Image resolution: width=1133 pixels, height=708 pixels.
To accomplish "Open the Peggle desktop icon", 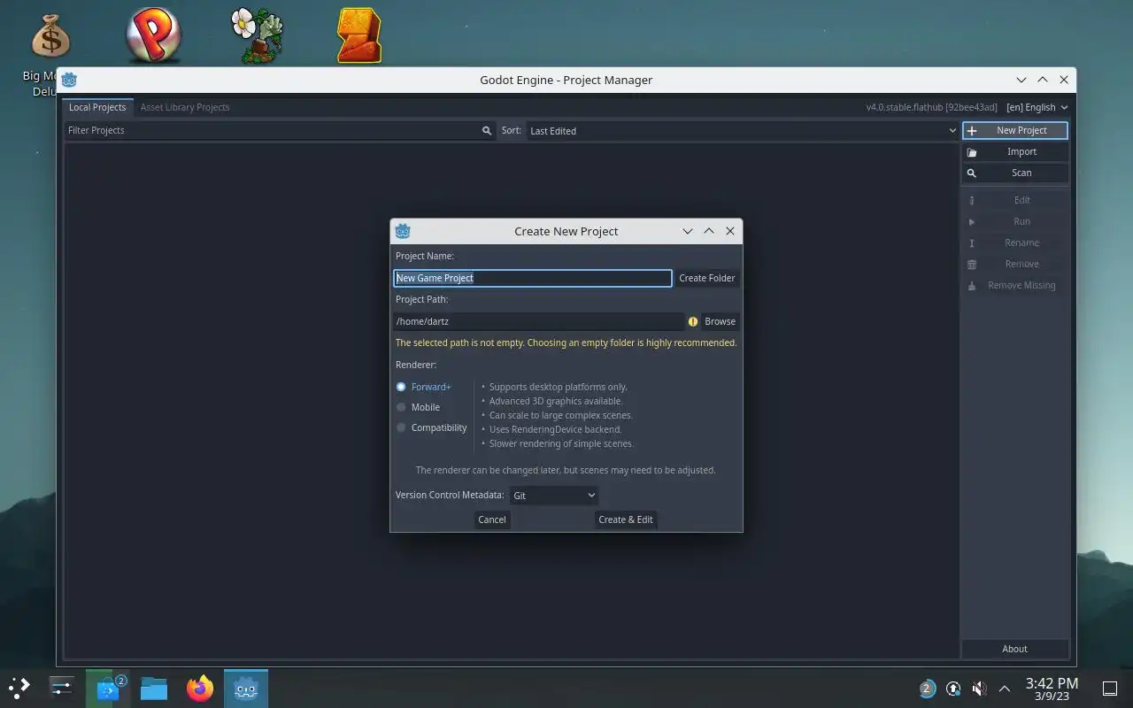I will (154, 35).
